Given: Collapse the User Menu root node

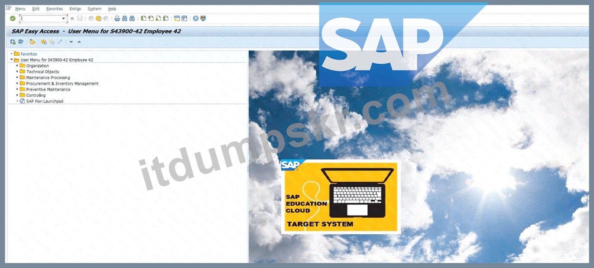Looking at the screenshot, I should (x=11, y=59).
